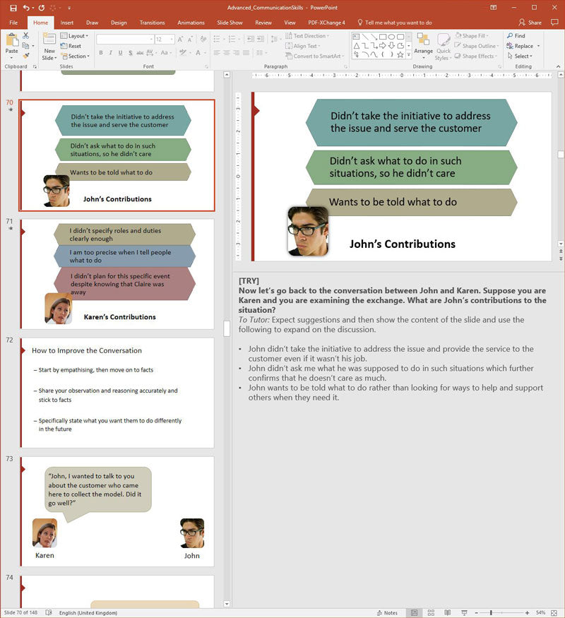Click Tell me what you want field
Screen dimensions: 565x618
coord(394,23)
